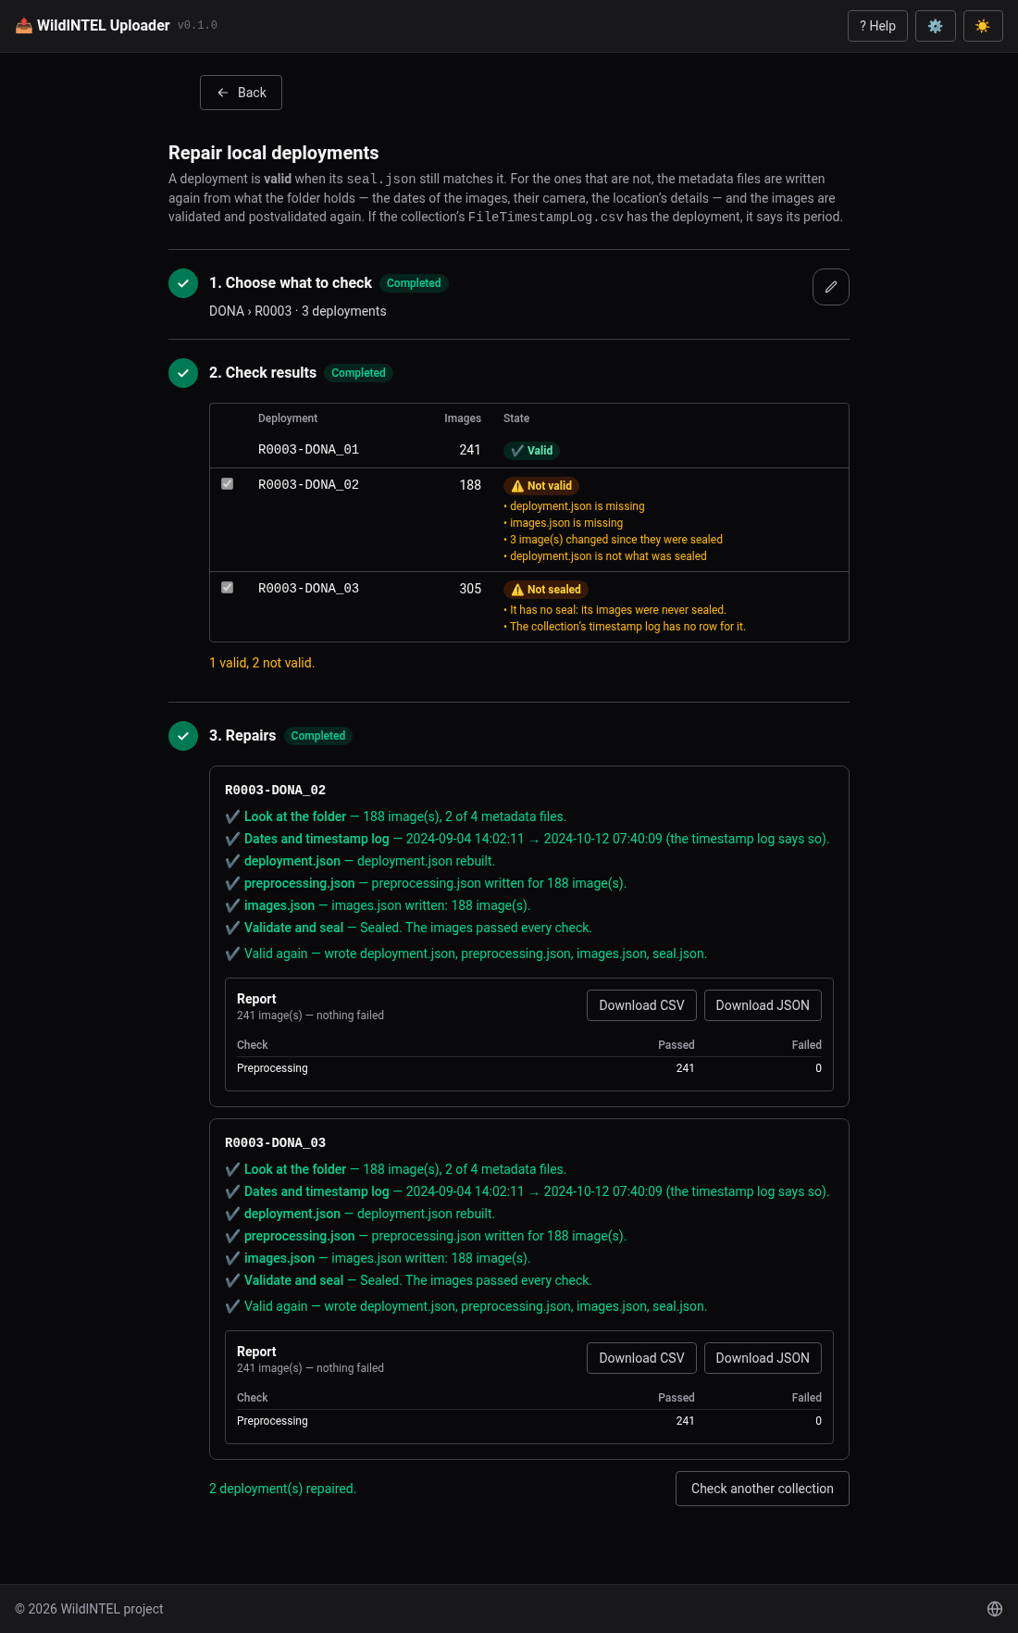Download CSV for the R0003-DONA_02 report
This screenshot has width=1018, height=1633.
click(641, 1005)
